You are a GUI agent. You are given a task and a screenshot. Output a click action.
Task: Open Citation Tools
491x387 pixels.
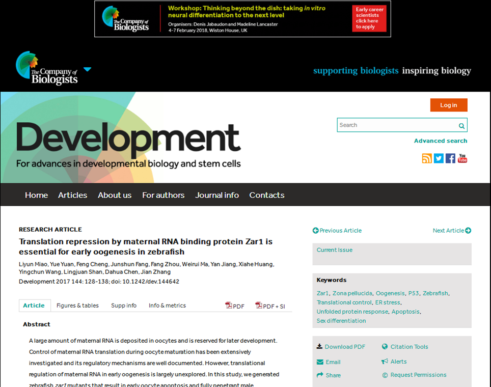point(408,347)
